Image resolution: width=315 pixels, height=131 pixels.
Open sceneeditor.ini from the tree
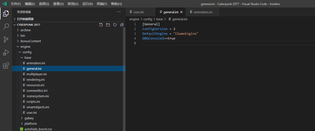pyautogui.click(x=37, y=91)
